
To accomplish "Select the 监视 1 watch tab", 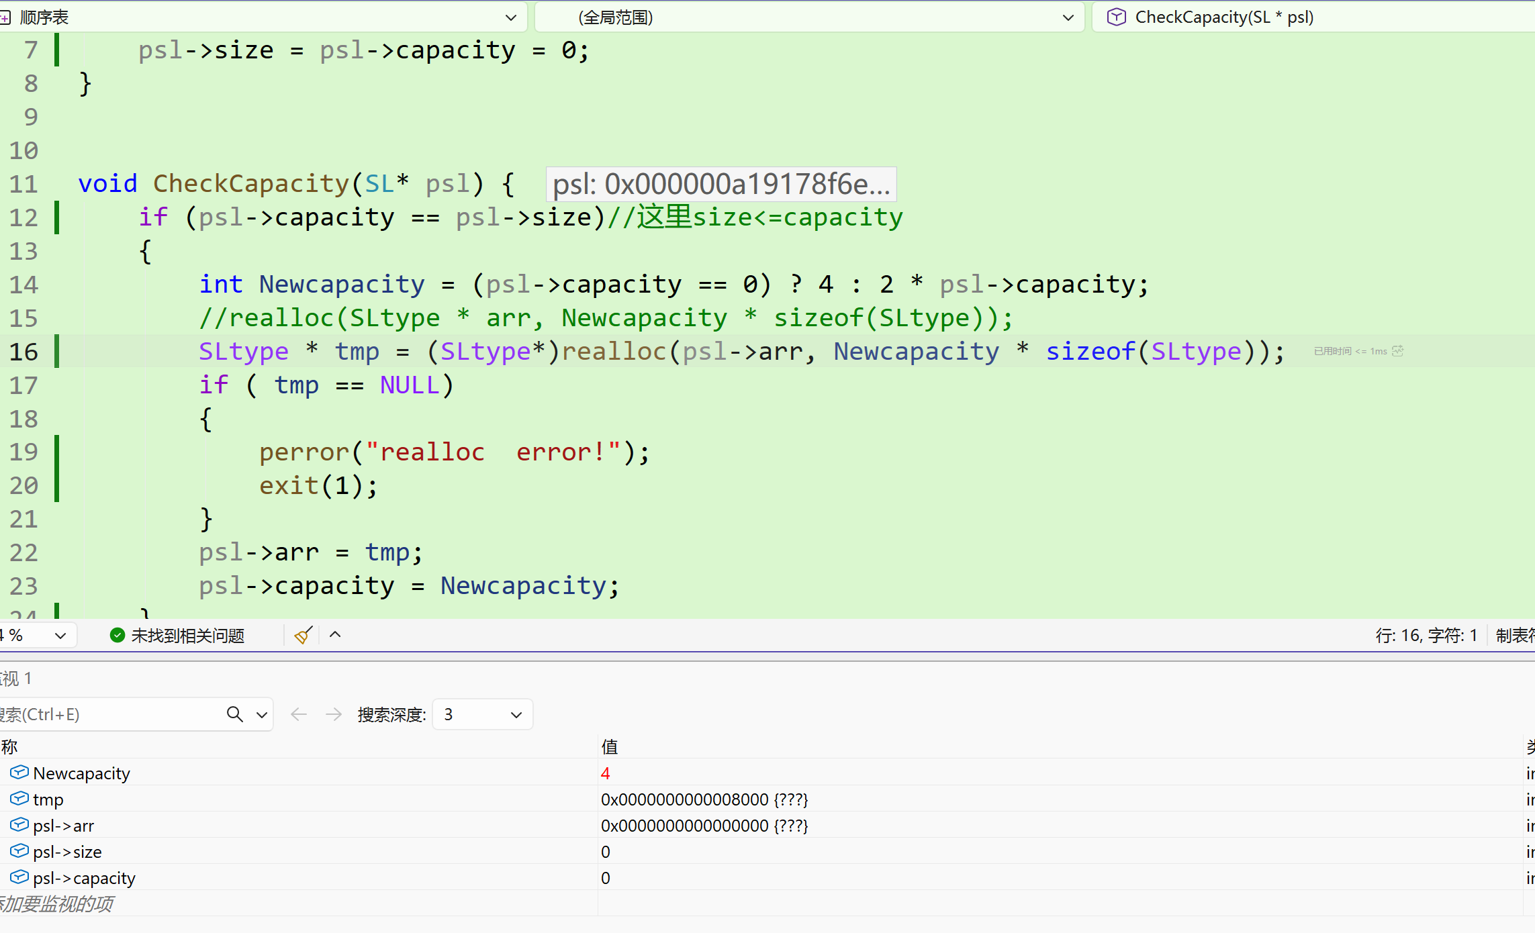I will [16, 679].
